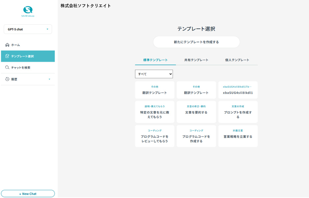This screenshot has height=198, width=309.
Task: Start a conversation with + New Chat
Action: (28, 194)
